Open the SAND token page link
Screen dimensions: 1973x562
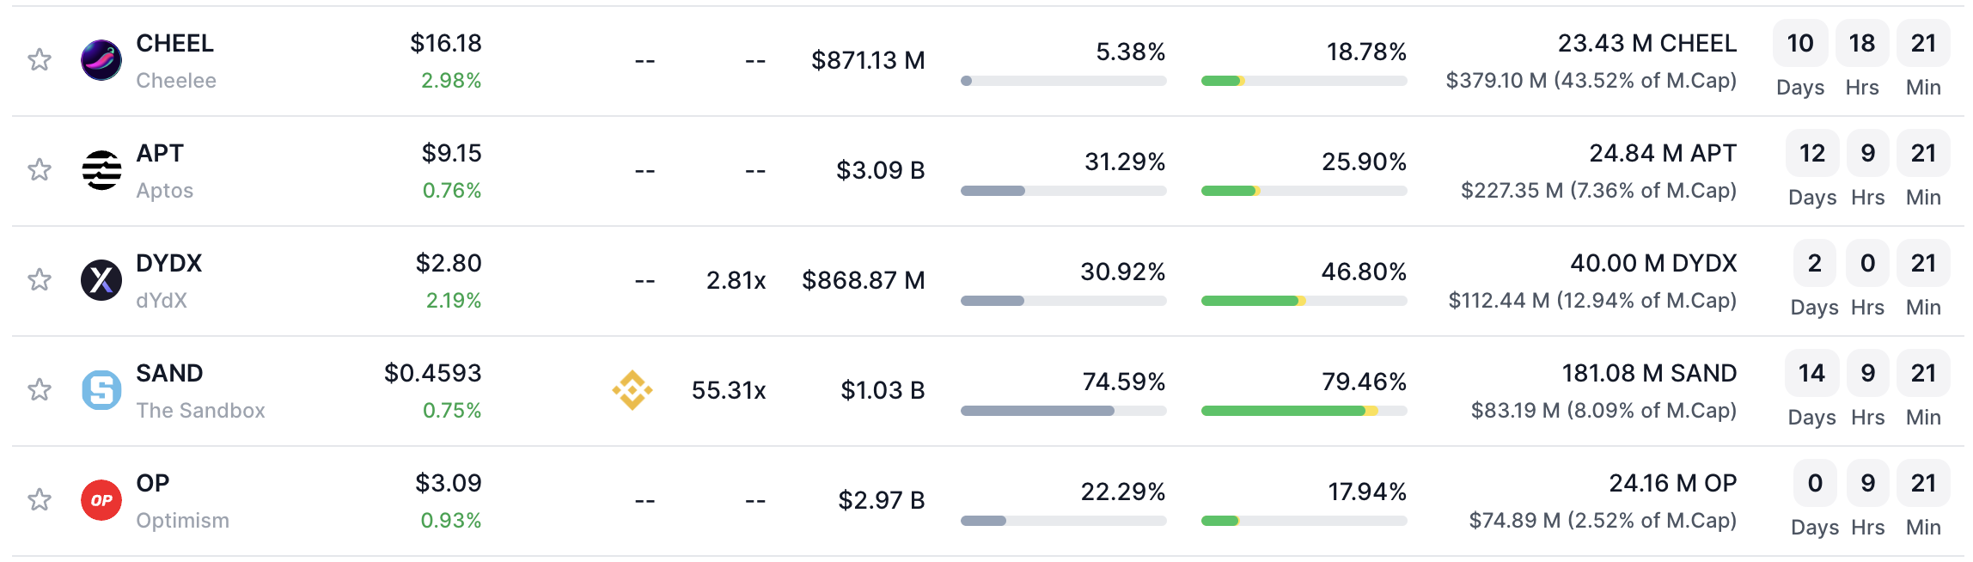169,374
